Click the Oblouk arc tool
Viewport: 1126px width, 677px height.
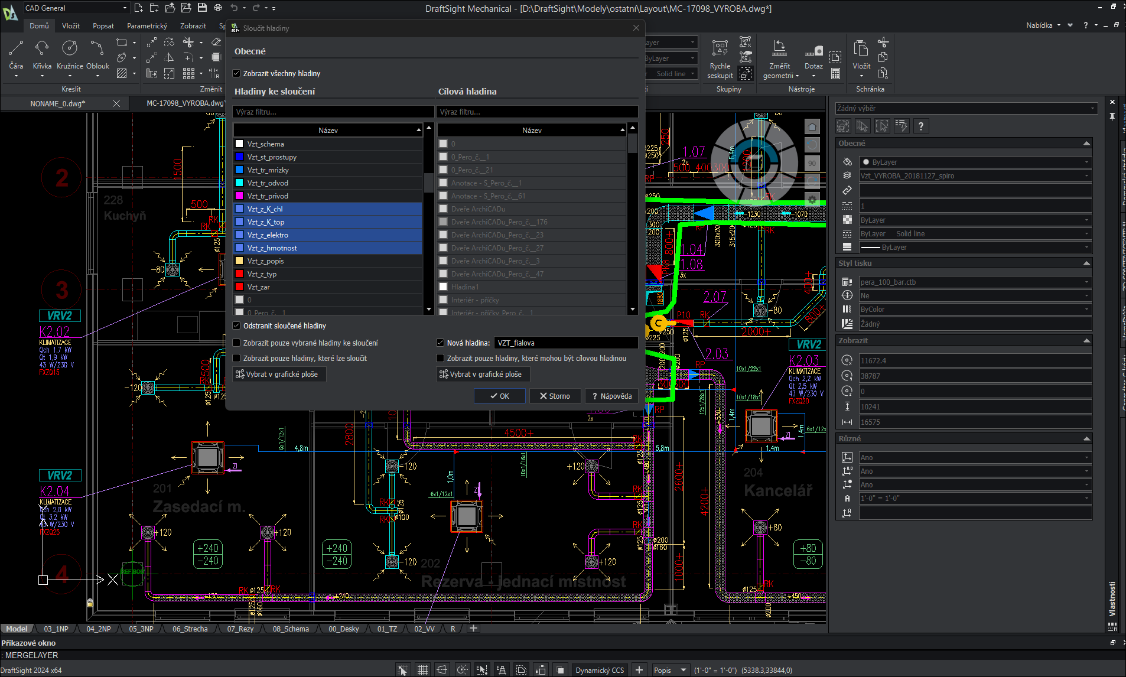(97, 48)
